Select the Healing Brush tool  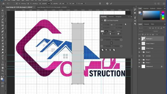pos(3,31)
